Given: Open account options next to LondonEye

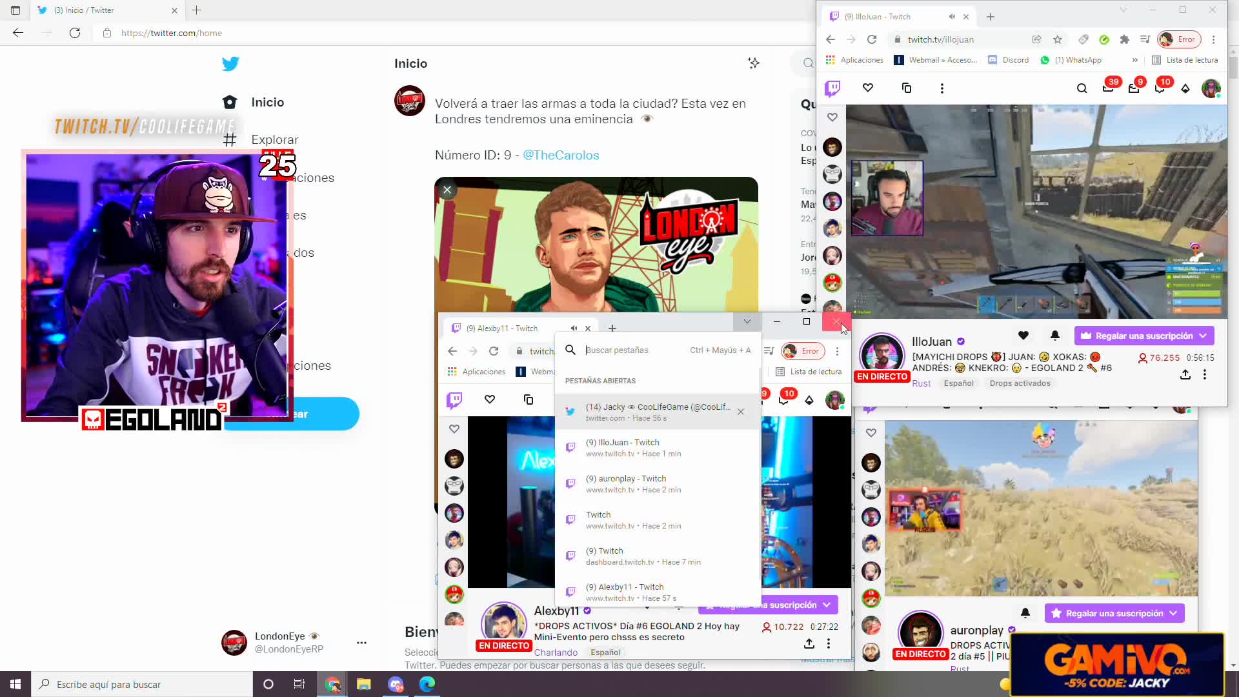Looking at the screenshot, I should point(361,642).
